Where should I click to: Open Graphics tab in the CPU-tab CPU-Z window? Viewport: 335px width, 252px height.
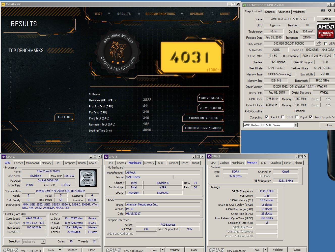[70, 163]
